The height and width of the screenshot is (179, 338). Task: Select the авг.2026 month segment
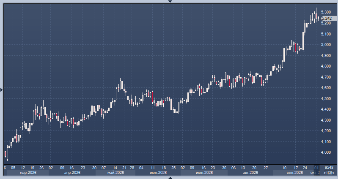[x=250, y=173]
